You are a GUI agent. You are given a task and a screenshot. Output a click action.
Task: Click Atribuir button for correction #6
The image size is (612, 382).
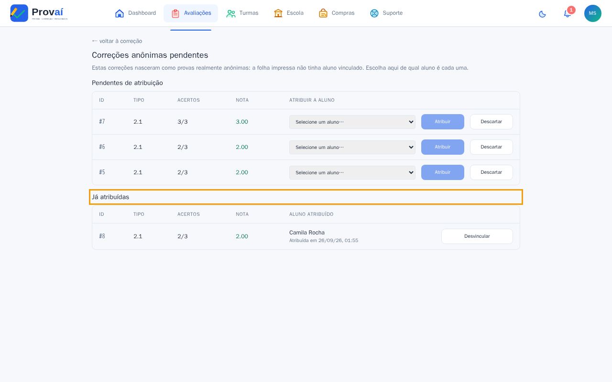tap(443, 147)
